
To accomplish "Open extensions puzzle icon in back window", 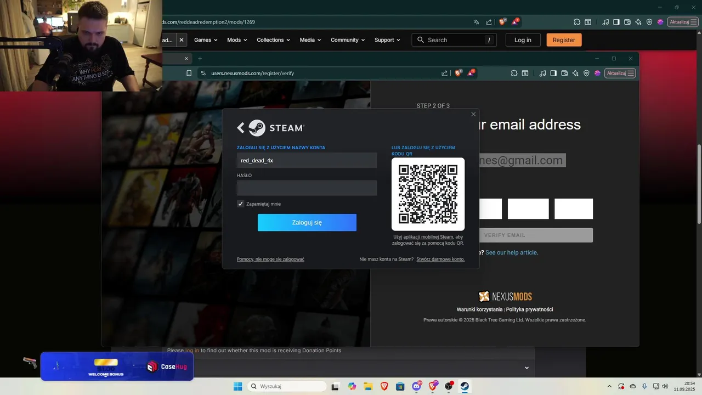I will click(577, 22).
